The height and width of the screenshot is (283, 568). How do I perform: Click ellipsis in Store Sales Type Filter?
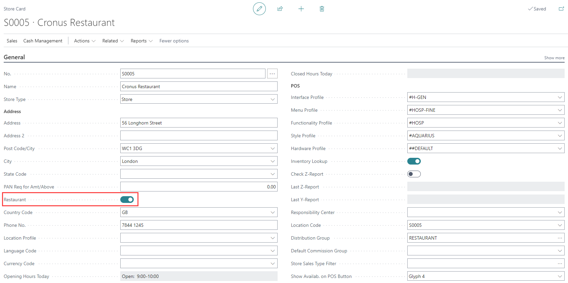click(x=560, y=263)
